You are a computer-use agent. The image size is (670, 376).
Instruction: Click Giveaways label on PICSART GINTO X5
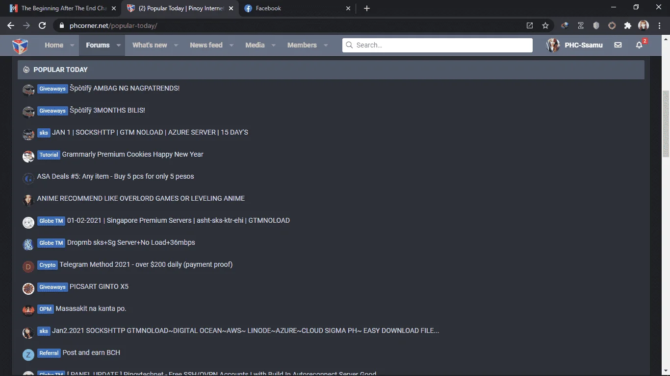pos(52,287)
